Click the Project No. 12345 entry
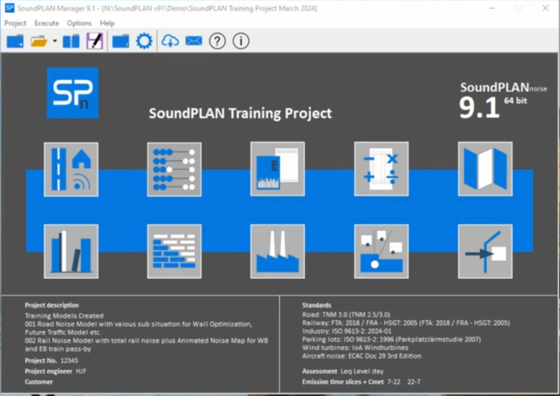The image size is (560, 396). 52,361
